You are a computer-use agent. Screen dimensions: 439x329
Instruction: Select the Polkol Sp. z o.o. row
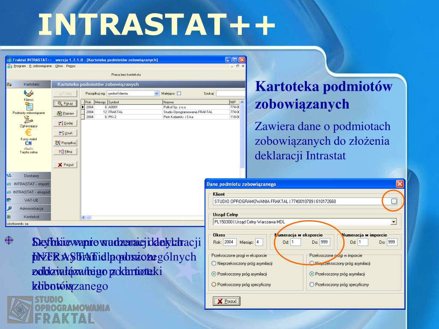(160, 107)
